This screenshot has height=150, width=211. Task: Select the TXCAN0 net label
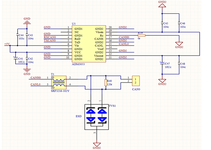click(50, 41)
